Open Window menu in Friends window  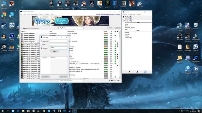(x=139, y=15)
